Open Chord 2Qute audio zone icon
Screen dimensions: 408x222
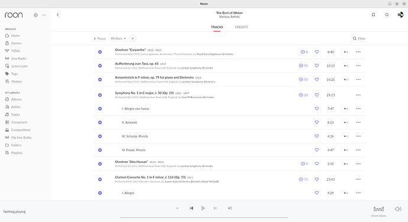pyautogui.click(x=378, y=209)
